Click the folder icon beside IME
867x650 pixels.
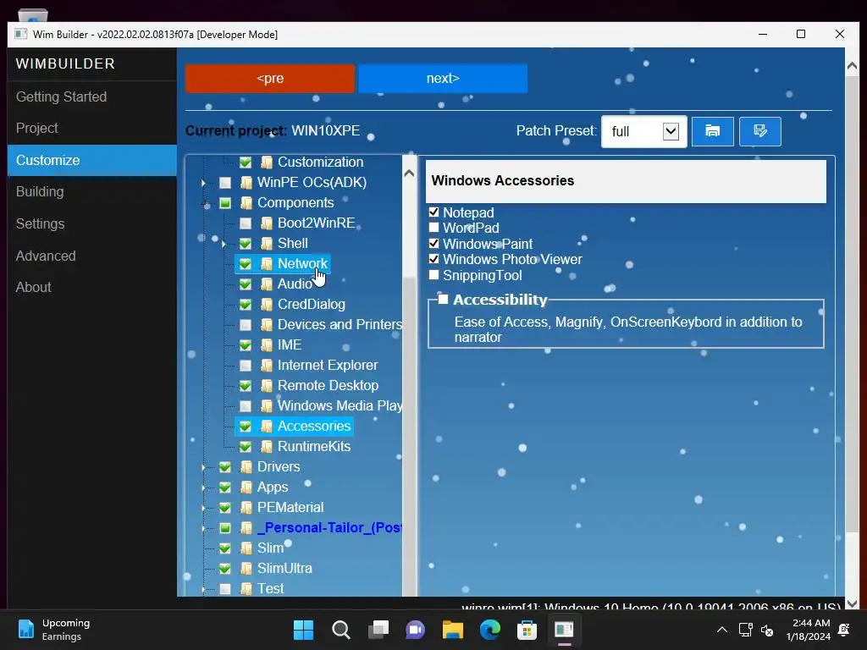[x=267, y=345]
